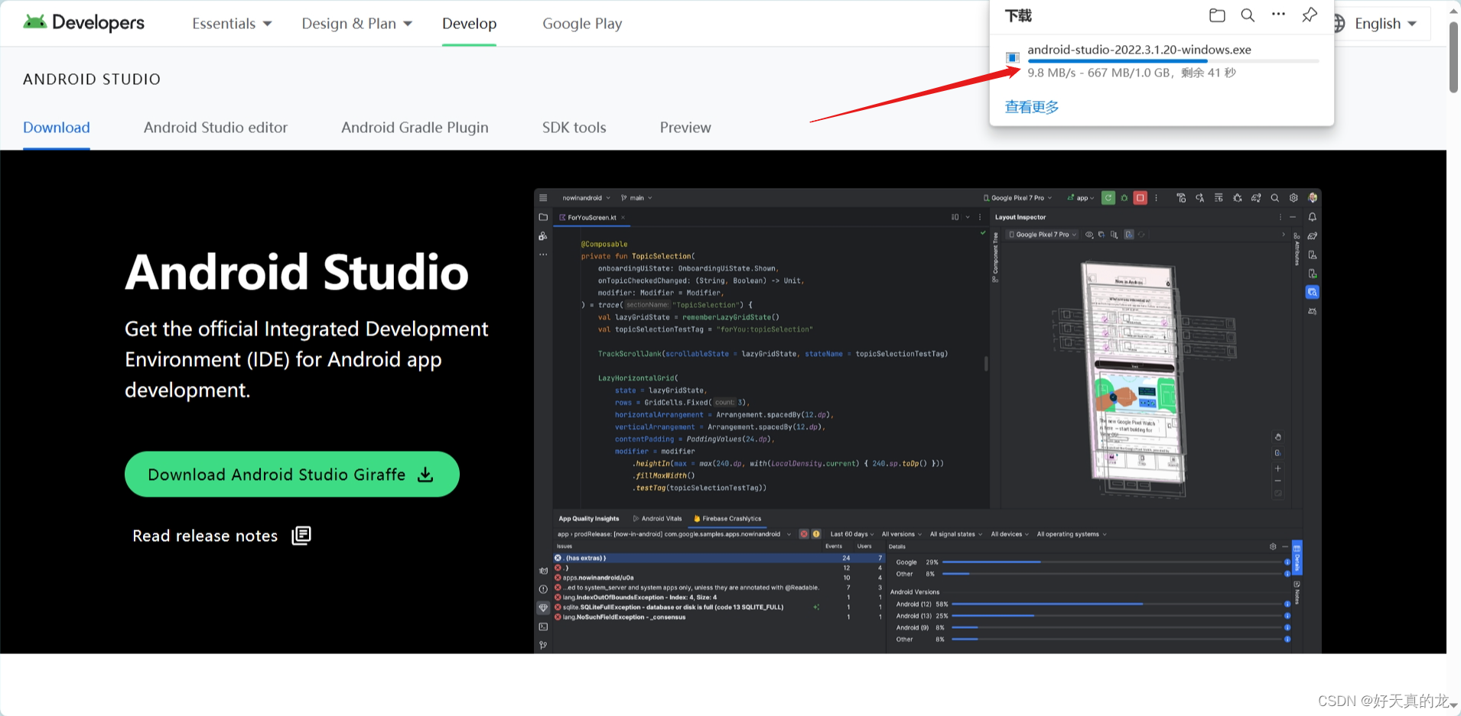Click blue Layout Inspector sidebar icon

[x=1313, y=292]
